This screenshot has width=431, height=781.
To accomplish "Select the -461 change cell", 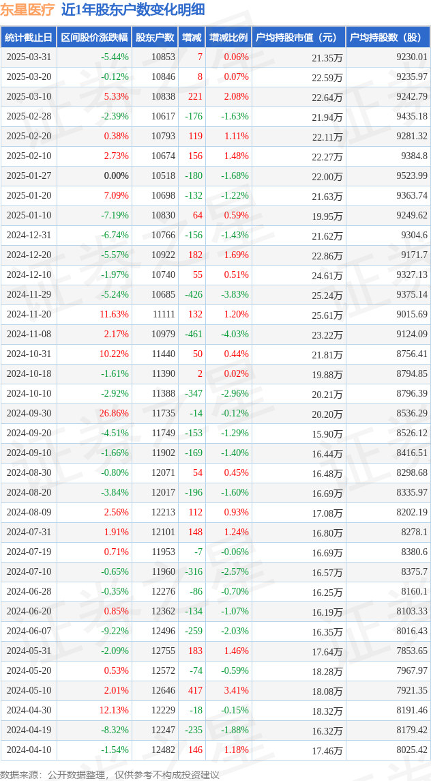I will coord(193,335).
